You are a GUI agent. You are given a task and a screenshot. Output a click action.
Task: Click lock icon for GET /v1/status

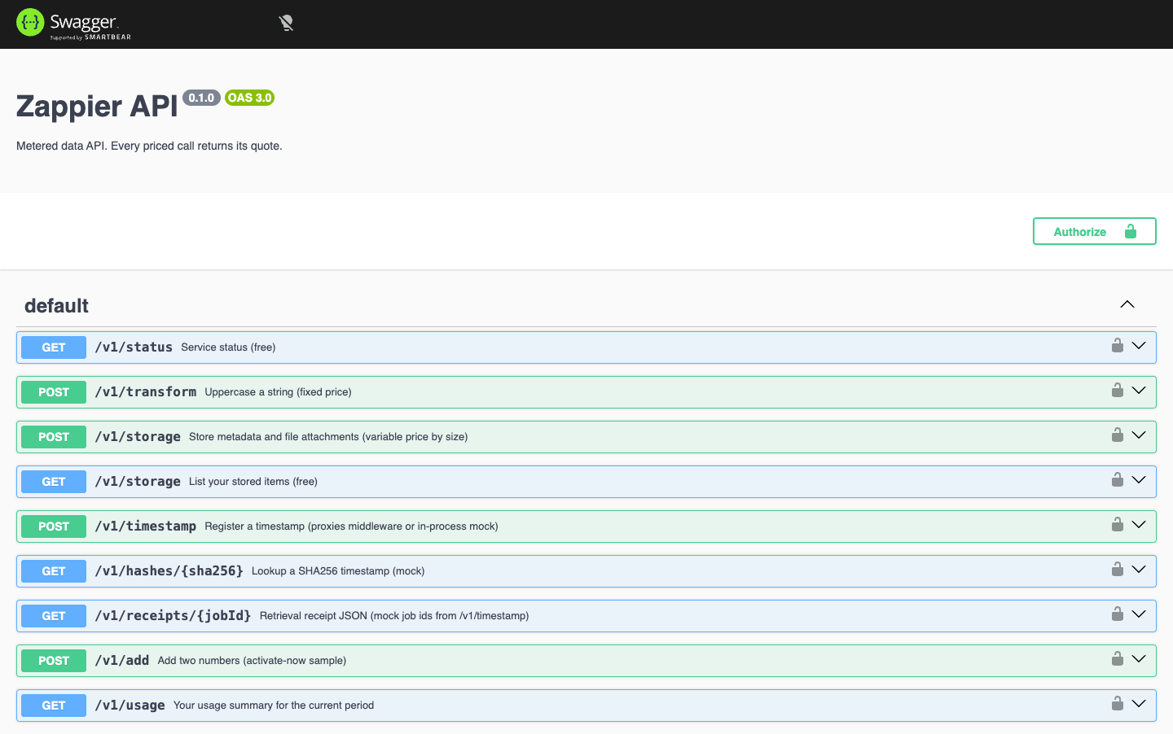1118,345
